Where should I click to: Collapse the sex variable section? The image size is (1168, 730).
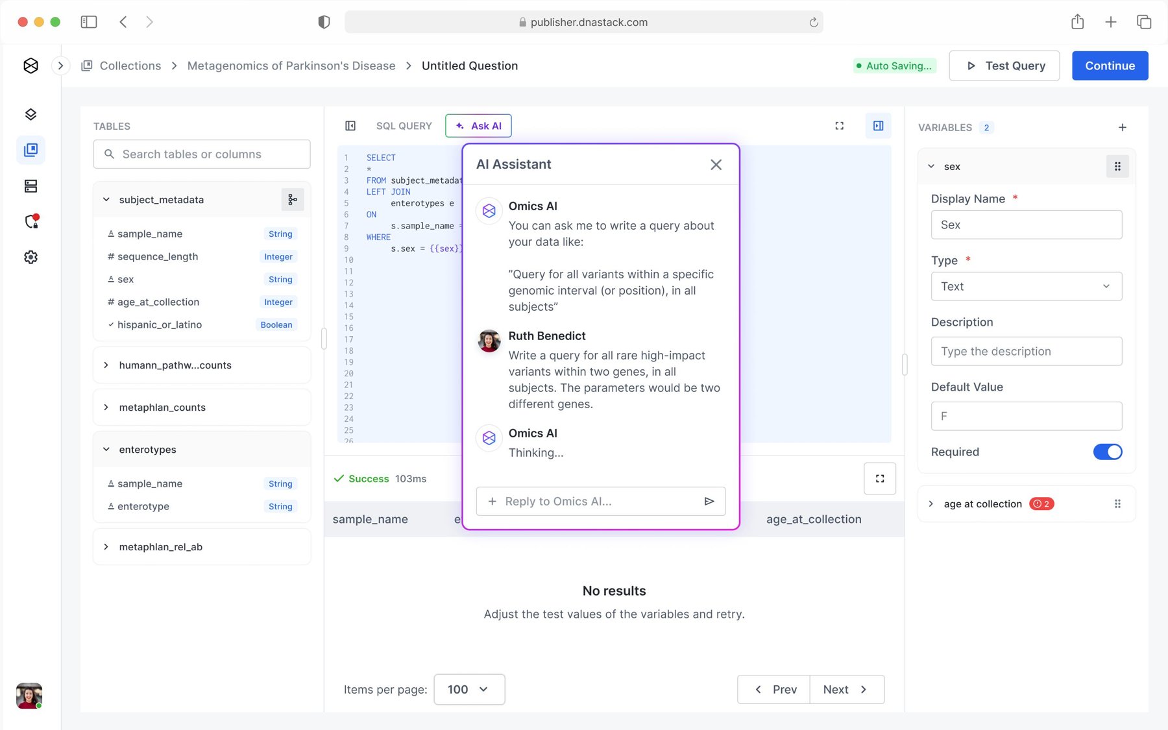[x=931, y=167]
